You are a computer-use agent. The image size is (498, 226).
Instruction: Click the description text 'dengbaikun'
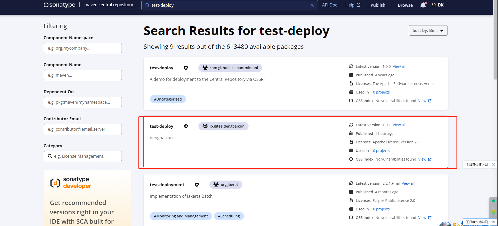pos(161,138)
